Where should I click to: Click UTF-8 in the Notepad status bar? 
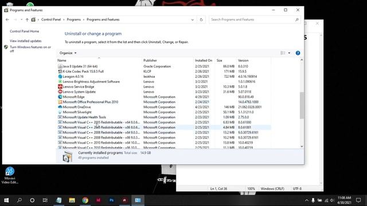[x=297, y=188]
